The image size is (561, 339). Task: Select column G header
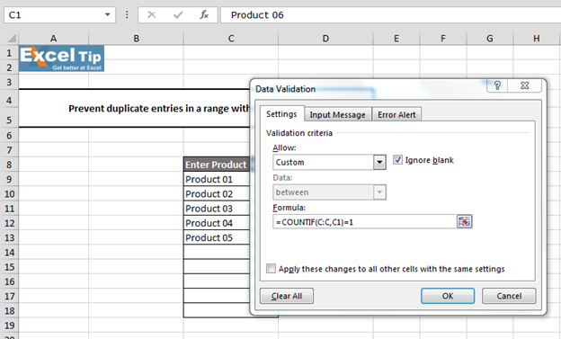pyautogui.click(x=489, y=39)
